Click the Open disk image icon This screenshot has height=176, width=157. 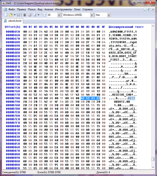(35, 15)
